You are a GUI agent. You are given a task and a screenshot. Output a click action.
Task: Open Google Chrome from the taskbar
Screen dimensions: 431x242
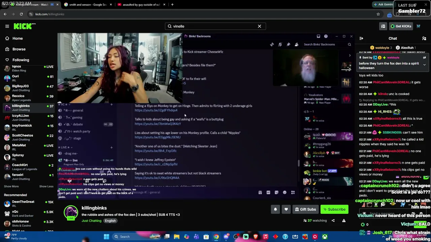coord(216,237)
